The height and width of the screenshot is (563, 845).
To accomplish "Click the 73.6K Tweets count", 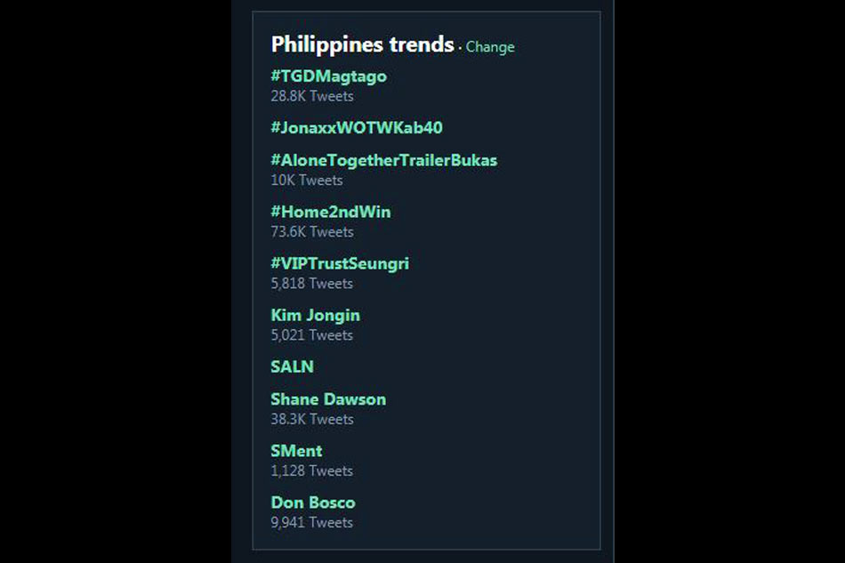I will [312, 232].
